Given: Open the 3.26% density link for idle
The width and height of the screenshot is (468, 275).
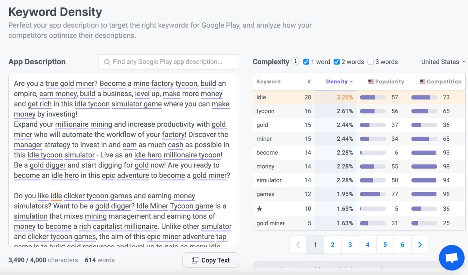Looking at the screenshot, I should coord(344,97).
